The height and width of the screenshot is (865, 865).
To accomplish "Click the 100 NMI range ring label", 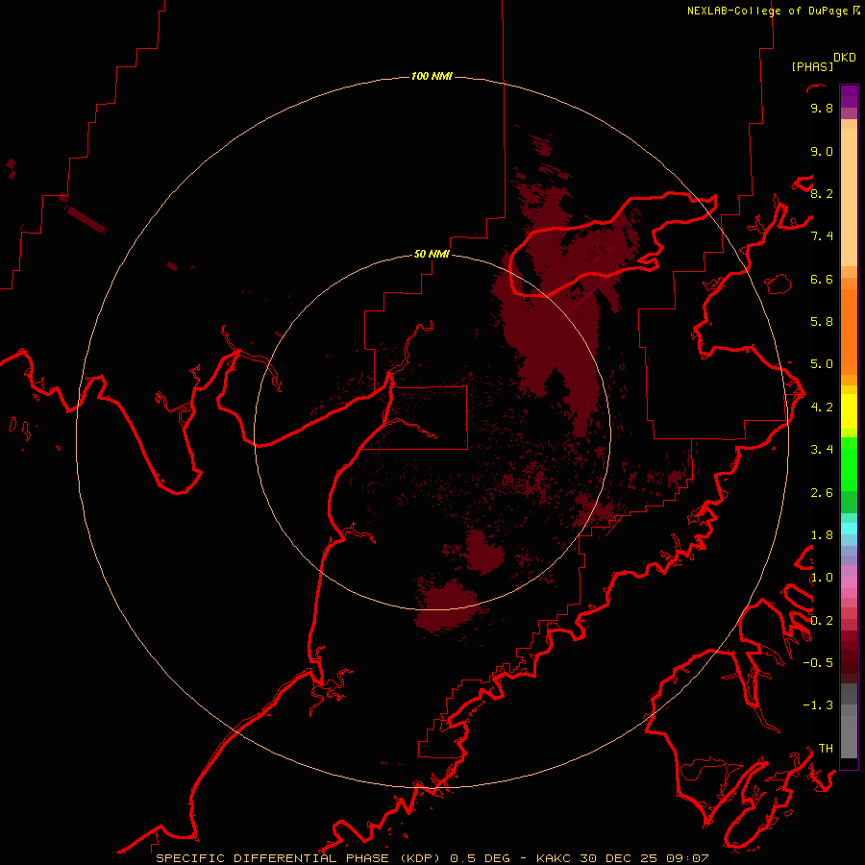I will [432, 76].
